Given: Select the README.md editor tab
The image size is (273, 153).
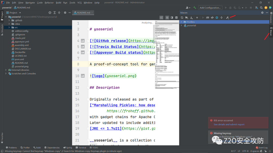Looking at the screenshot, I should (83, 13).
